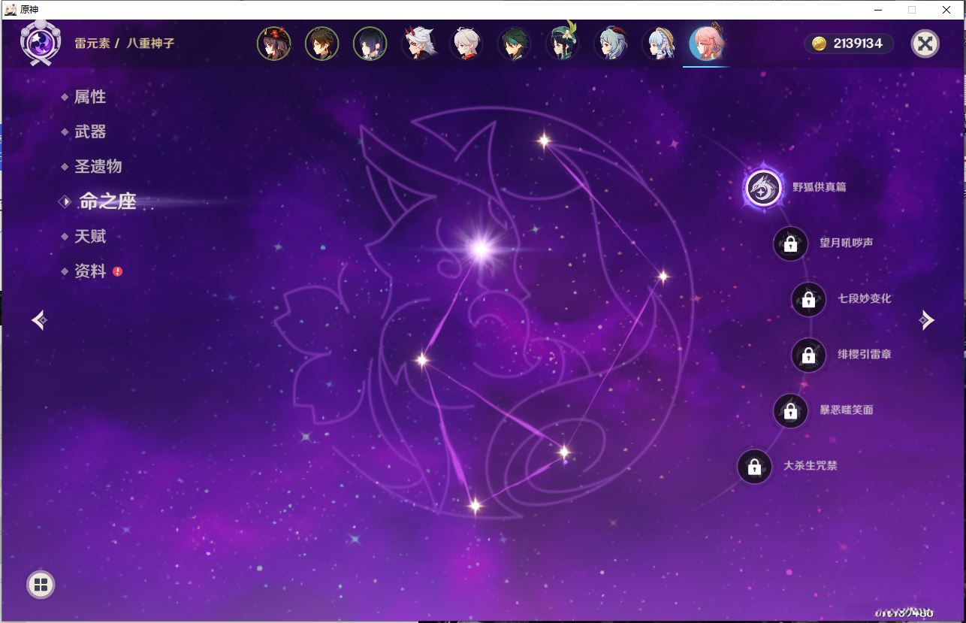
Task: Go to next character with right arrow
Action: coord(927,319)
